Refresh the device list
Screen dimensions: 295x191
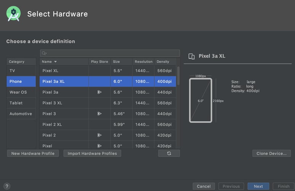pos(169,153)
